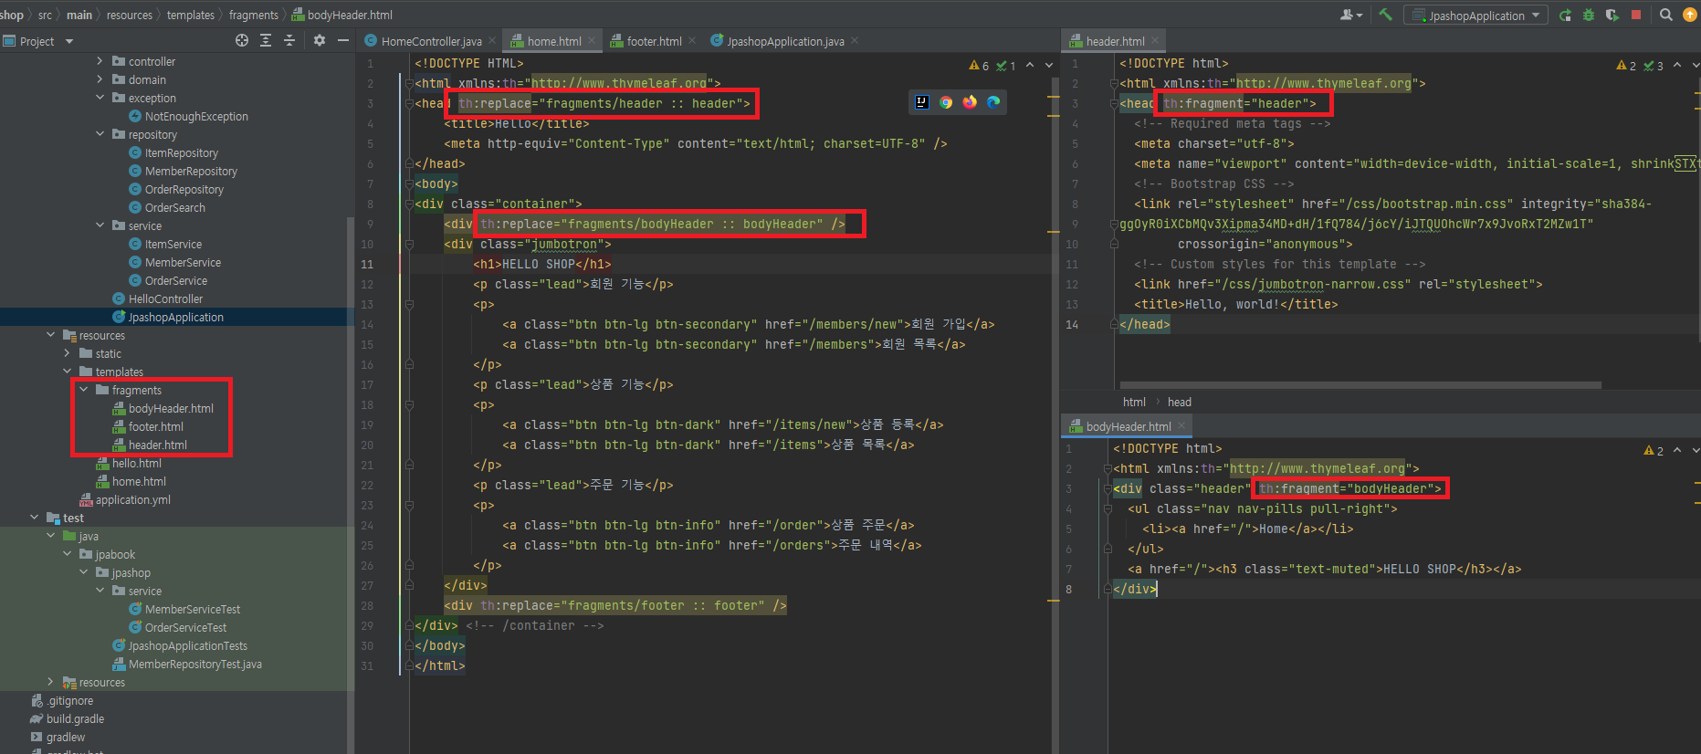Click the 'html' breadcrumb below header.html editor
This screenshot has width=1701, height=754.
pyautogui.click(x=1134, y=402)
